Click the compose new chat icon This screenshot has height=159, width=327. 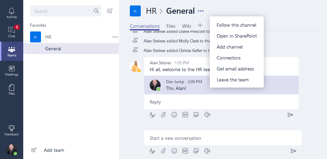pos(110,11)
